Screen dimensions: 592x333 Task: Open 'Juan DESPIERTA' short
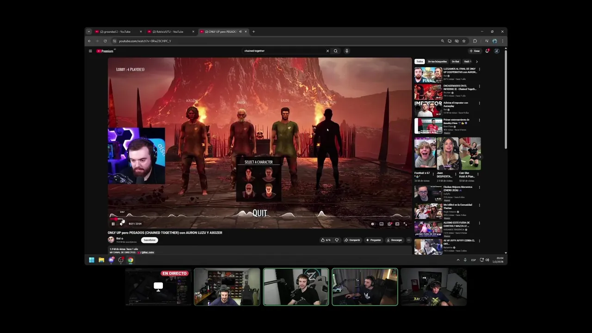click(x=448, y=153)
